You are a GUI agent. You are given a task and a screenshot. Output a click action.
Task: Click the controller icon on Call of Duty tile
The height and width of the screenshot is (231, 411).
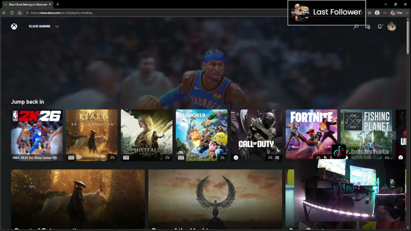[x=270, y=158]
